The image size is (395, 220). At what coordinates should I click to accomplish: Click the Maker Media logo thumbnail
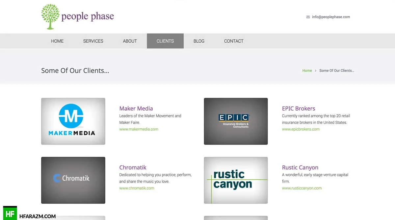pyautogui.click(x=73, y=121)
